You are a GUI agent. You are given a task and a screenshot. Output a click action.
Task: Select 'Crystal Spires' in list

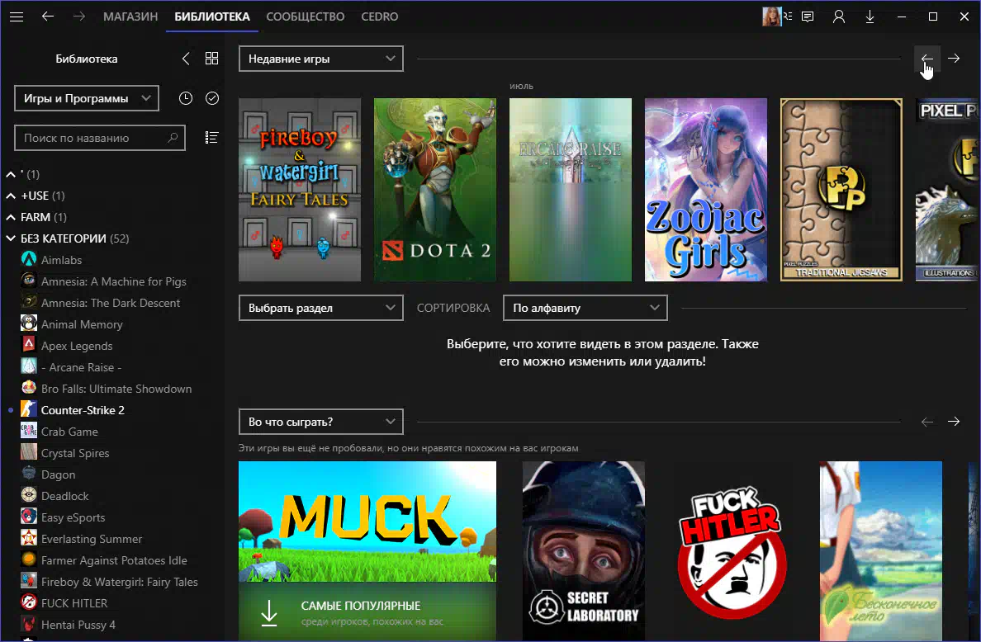point(75,452)
